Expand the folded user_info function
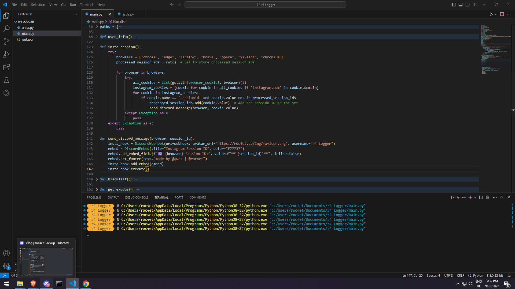The width and height of the screenshot is (515, 289). (x=97, y=37)
